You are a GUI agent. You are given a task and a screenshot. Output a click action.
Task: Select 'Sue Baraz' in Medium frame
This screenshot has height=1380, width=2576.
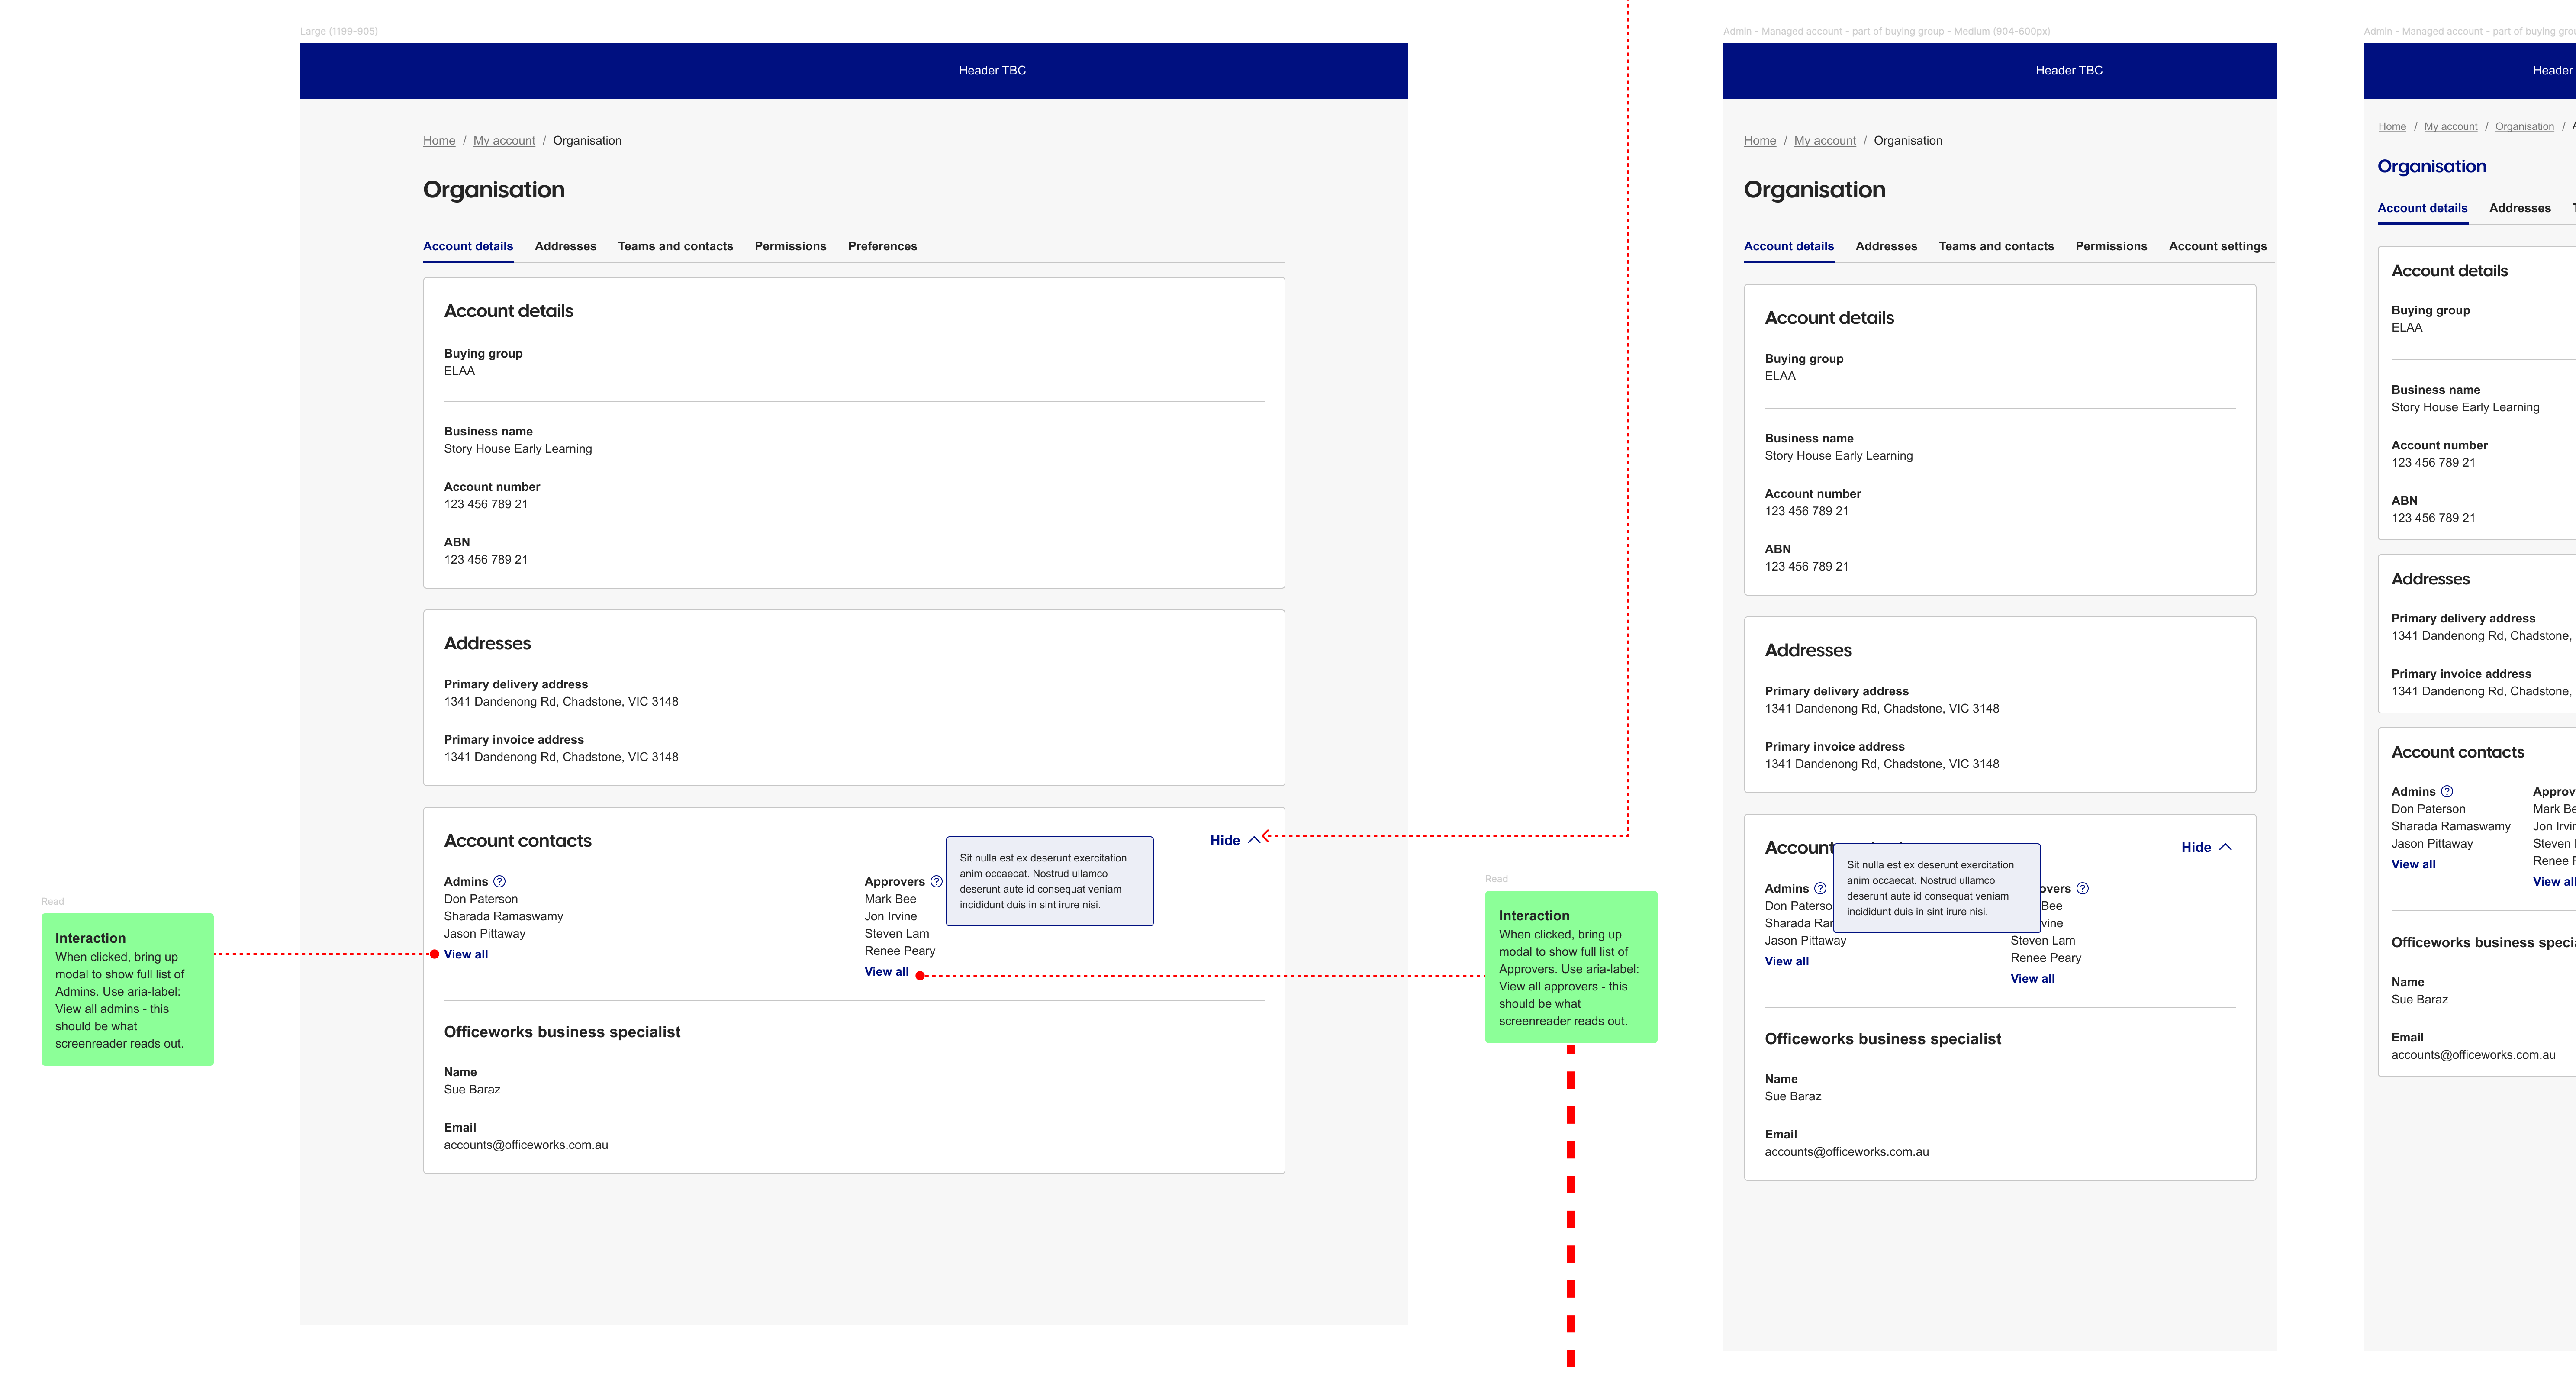tap(1793, 1097)
